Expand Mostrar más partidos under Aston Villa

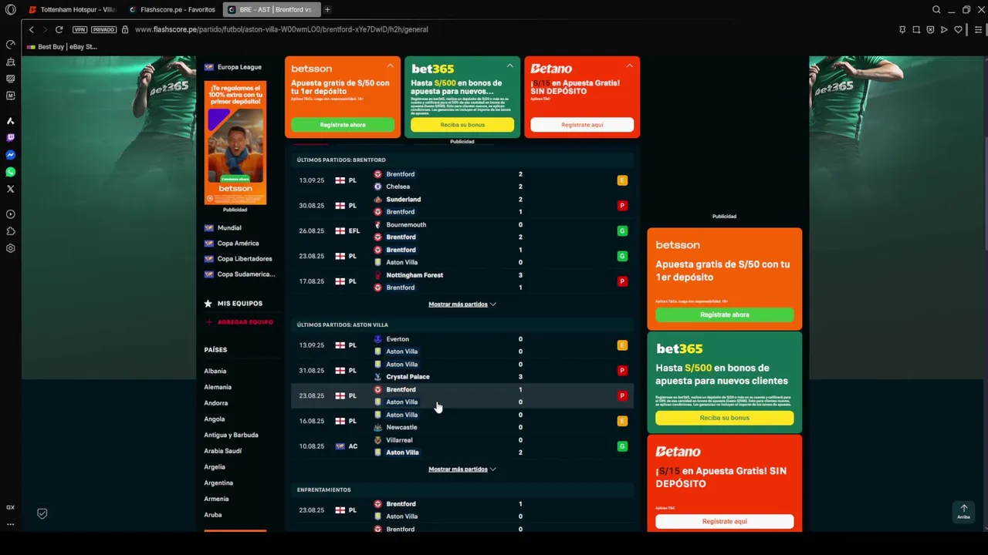(462, 469)
